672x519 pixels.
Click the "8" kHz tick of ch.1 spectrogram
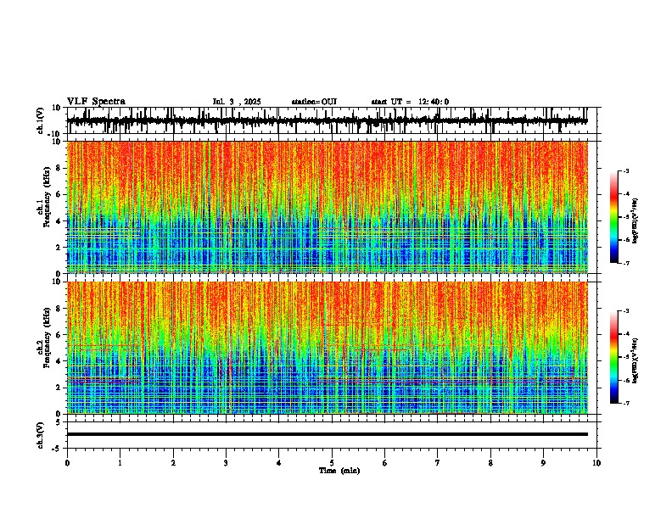(59, 168)
